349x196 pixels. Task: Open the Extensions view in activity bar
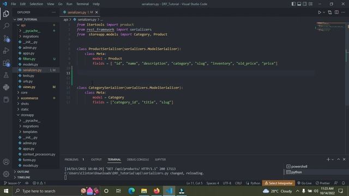pyautogui.click(x=6, y=63)
